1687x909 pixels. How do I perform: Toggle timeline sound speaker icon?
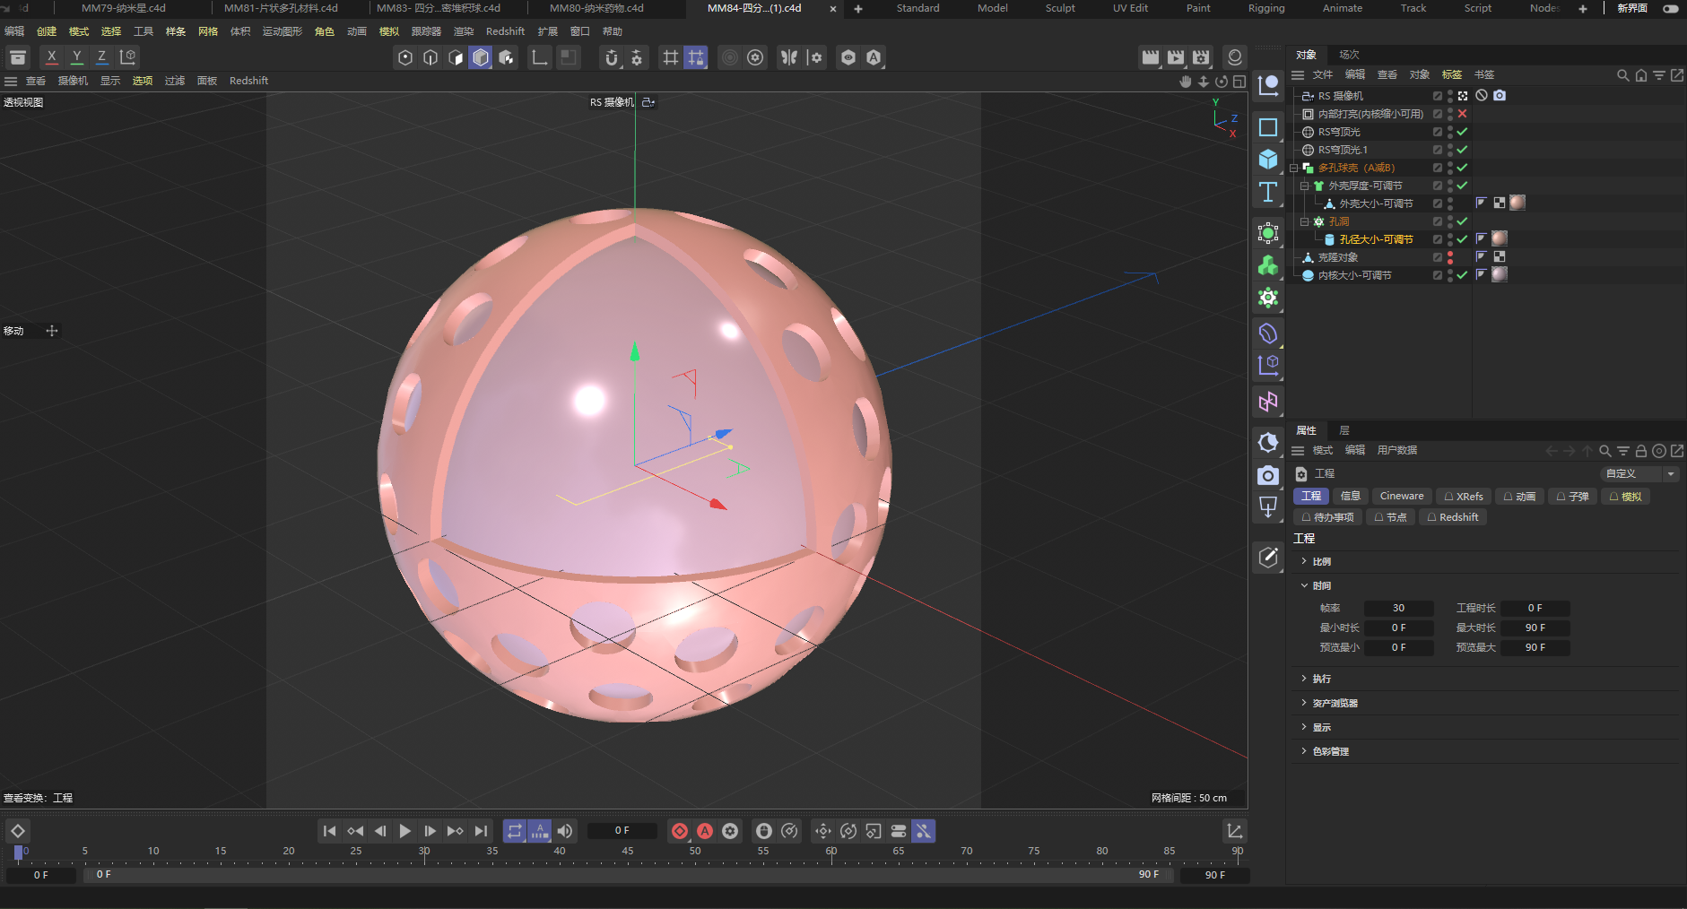point(564,831)
